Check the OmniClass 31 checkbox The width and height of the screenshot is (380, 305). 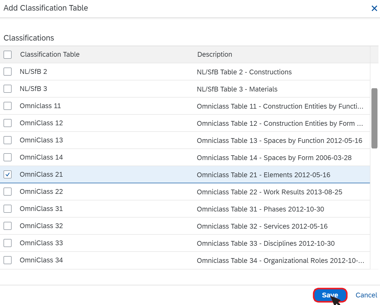8,209
